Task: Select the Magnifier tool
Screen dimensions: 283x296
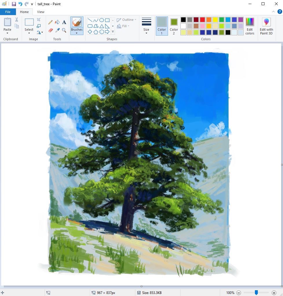Action: pos(64,30)
